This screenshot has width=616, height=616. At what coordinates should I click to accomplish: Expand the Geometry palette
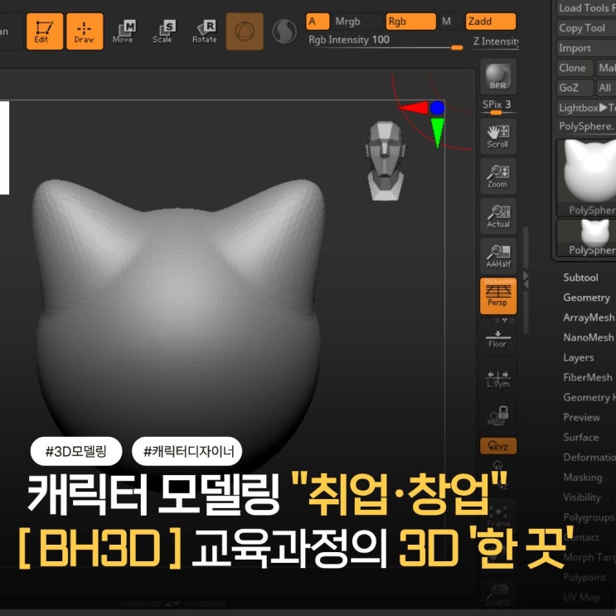point(586,298)
